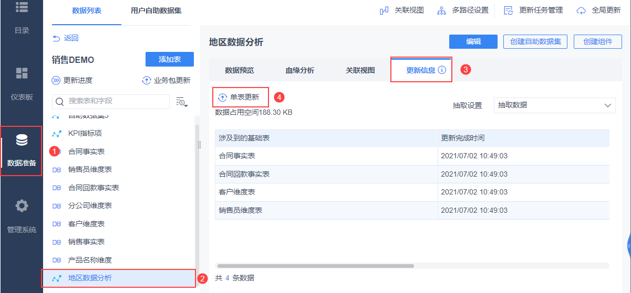This screenshot has width=631, height=293.
Task: Click the 返回 back link
Action: (66, 38)
